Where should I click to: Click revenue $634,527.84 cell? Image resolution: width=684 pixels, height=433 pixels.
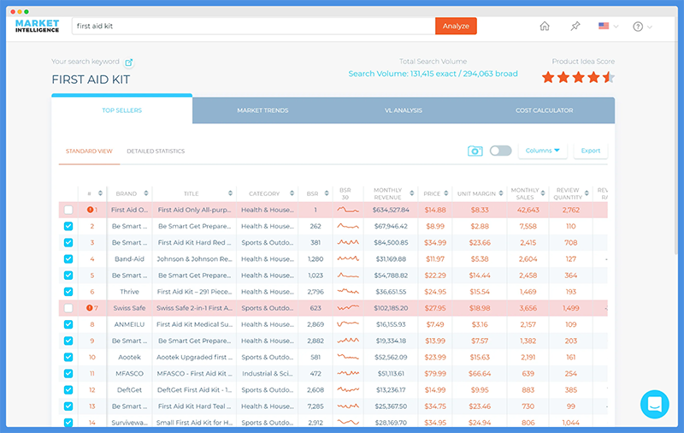pyautogui.click(x=391, y=210)
